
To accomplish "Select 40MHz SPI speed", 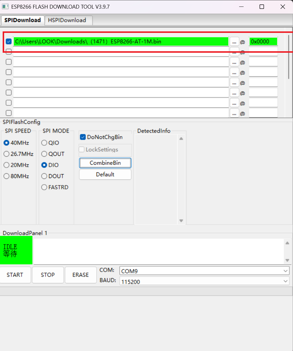I will pyautogui.click(x=16, y=142).
